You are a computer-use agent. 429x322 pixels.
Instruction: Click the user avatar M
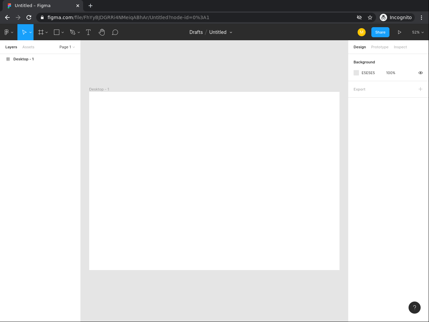pos(362,32)
